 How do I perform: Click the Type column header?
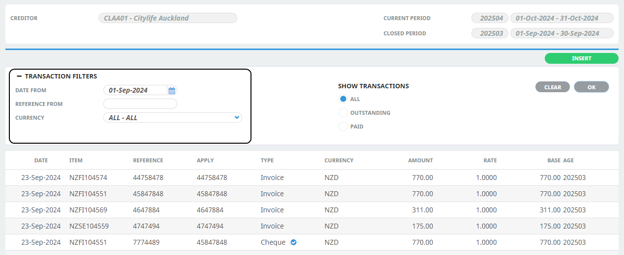click(x=267, y=160)
